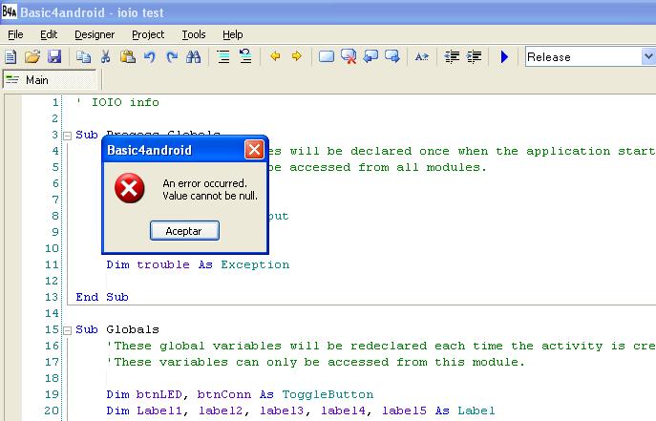
Task: Go to the previous bookmark icon
Action: click(x=370, y=56)
